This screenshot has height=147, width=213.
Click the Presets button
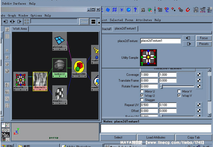pos(204,44)
